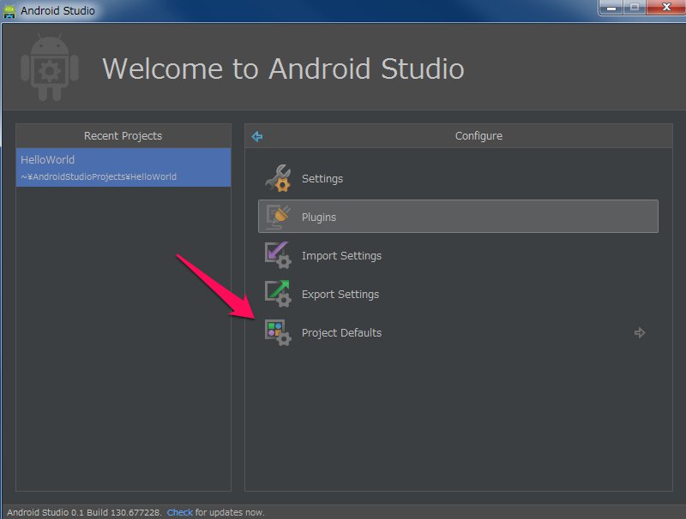Click the Export Settings green arrow icon
This screenshot has height=519, width=686.
coord(278,294)
